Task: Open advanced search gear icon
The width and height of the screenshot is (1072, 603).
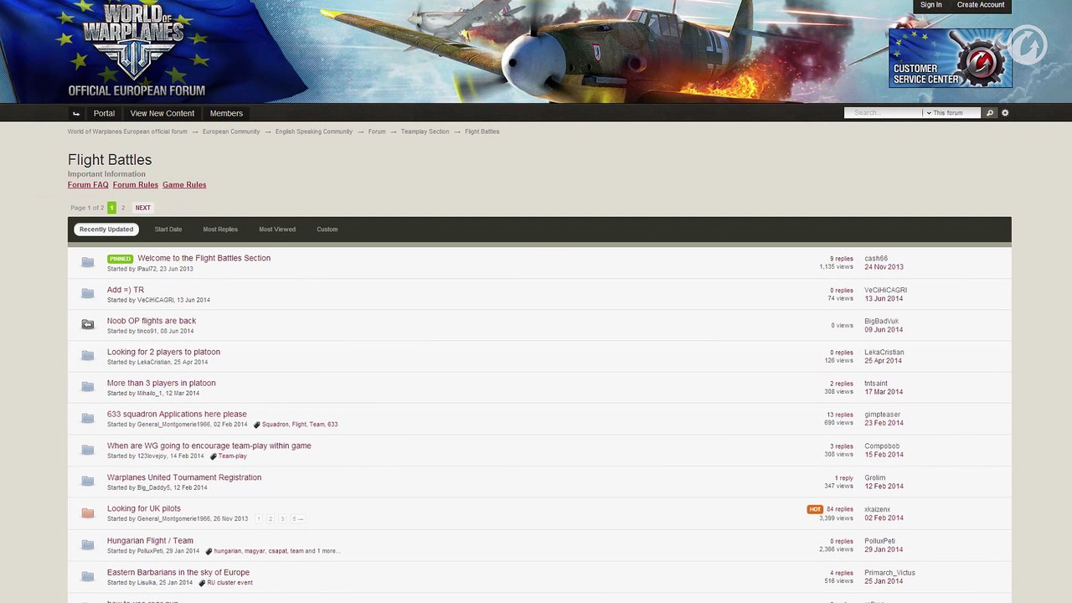Action: (x=1005, y=112)
